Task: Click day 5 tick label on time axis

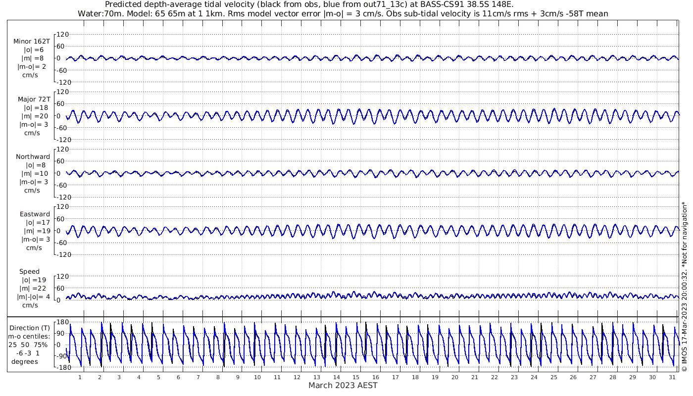Action: [x=158, y=377]
